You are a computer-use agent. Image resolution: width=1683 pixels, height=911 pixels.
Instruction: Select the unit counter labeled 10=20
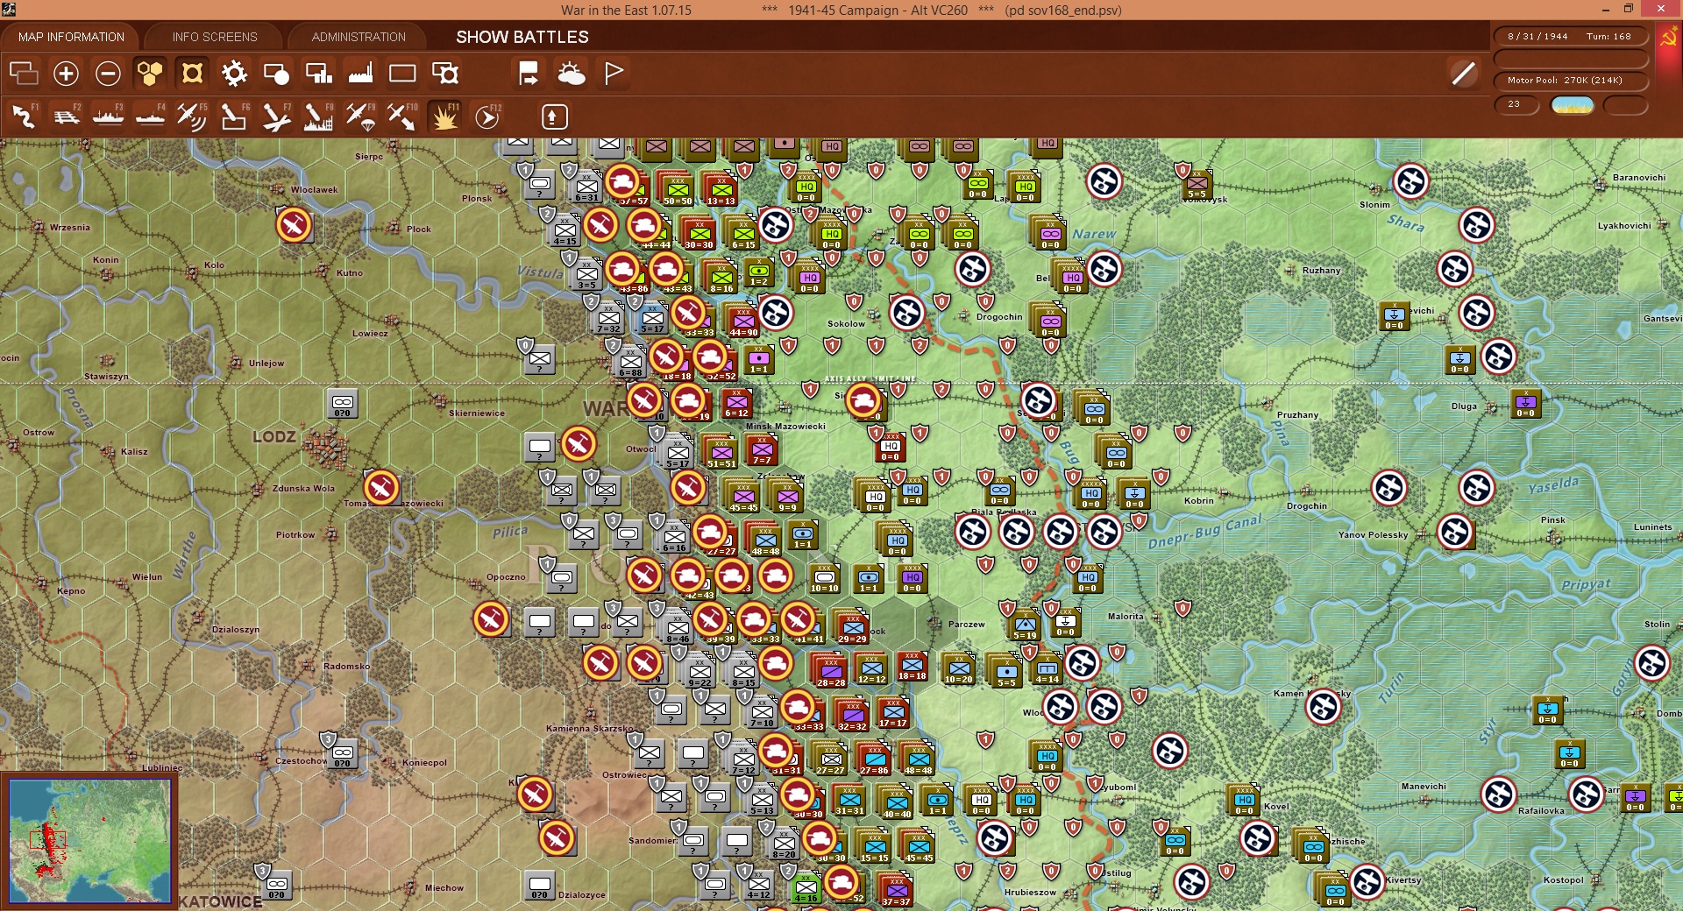coord(958,669)
